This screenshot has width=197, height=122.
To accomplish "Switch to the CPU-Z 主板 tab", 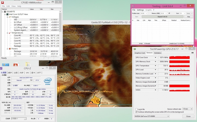I will click(16, 73).
